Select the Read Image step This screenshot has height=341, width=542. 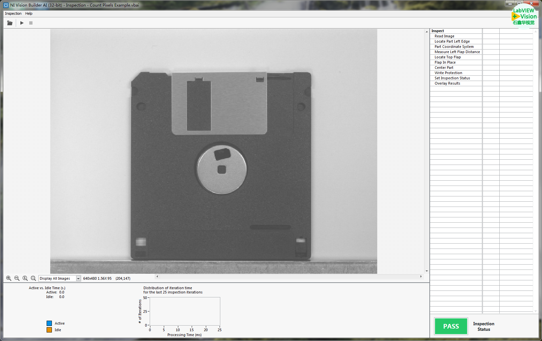pyautogui.click(x=444, y=36)
